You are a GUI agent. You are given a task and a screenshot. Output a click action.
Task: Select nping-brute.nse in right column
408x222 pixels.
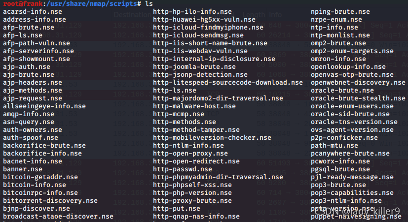(340, 12)
